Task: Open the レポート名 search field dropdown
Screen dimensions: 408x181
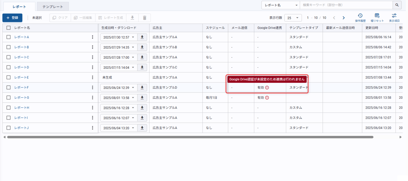Action: point(281,5)
